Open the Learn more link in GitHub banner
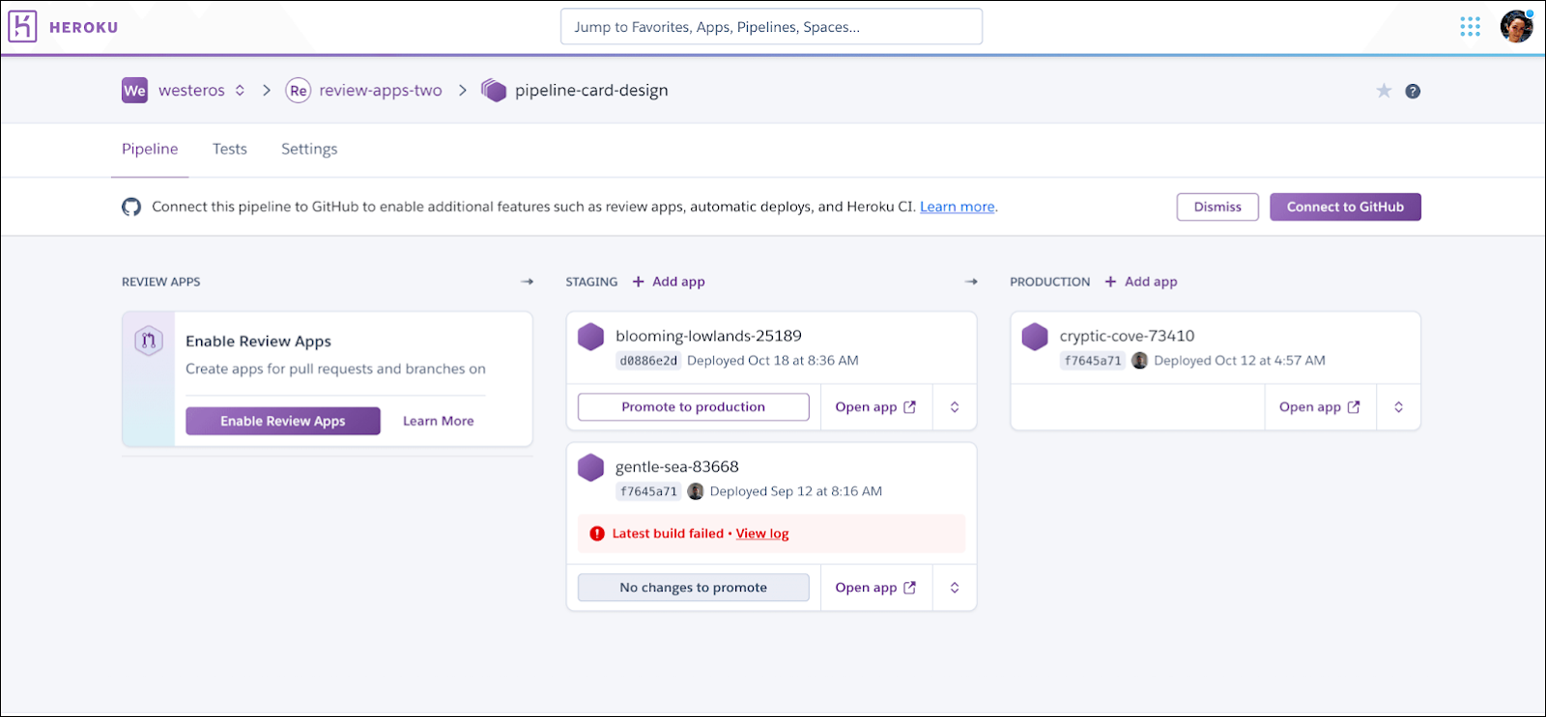 (x=958, y=207)
